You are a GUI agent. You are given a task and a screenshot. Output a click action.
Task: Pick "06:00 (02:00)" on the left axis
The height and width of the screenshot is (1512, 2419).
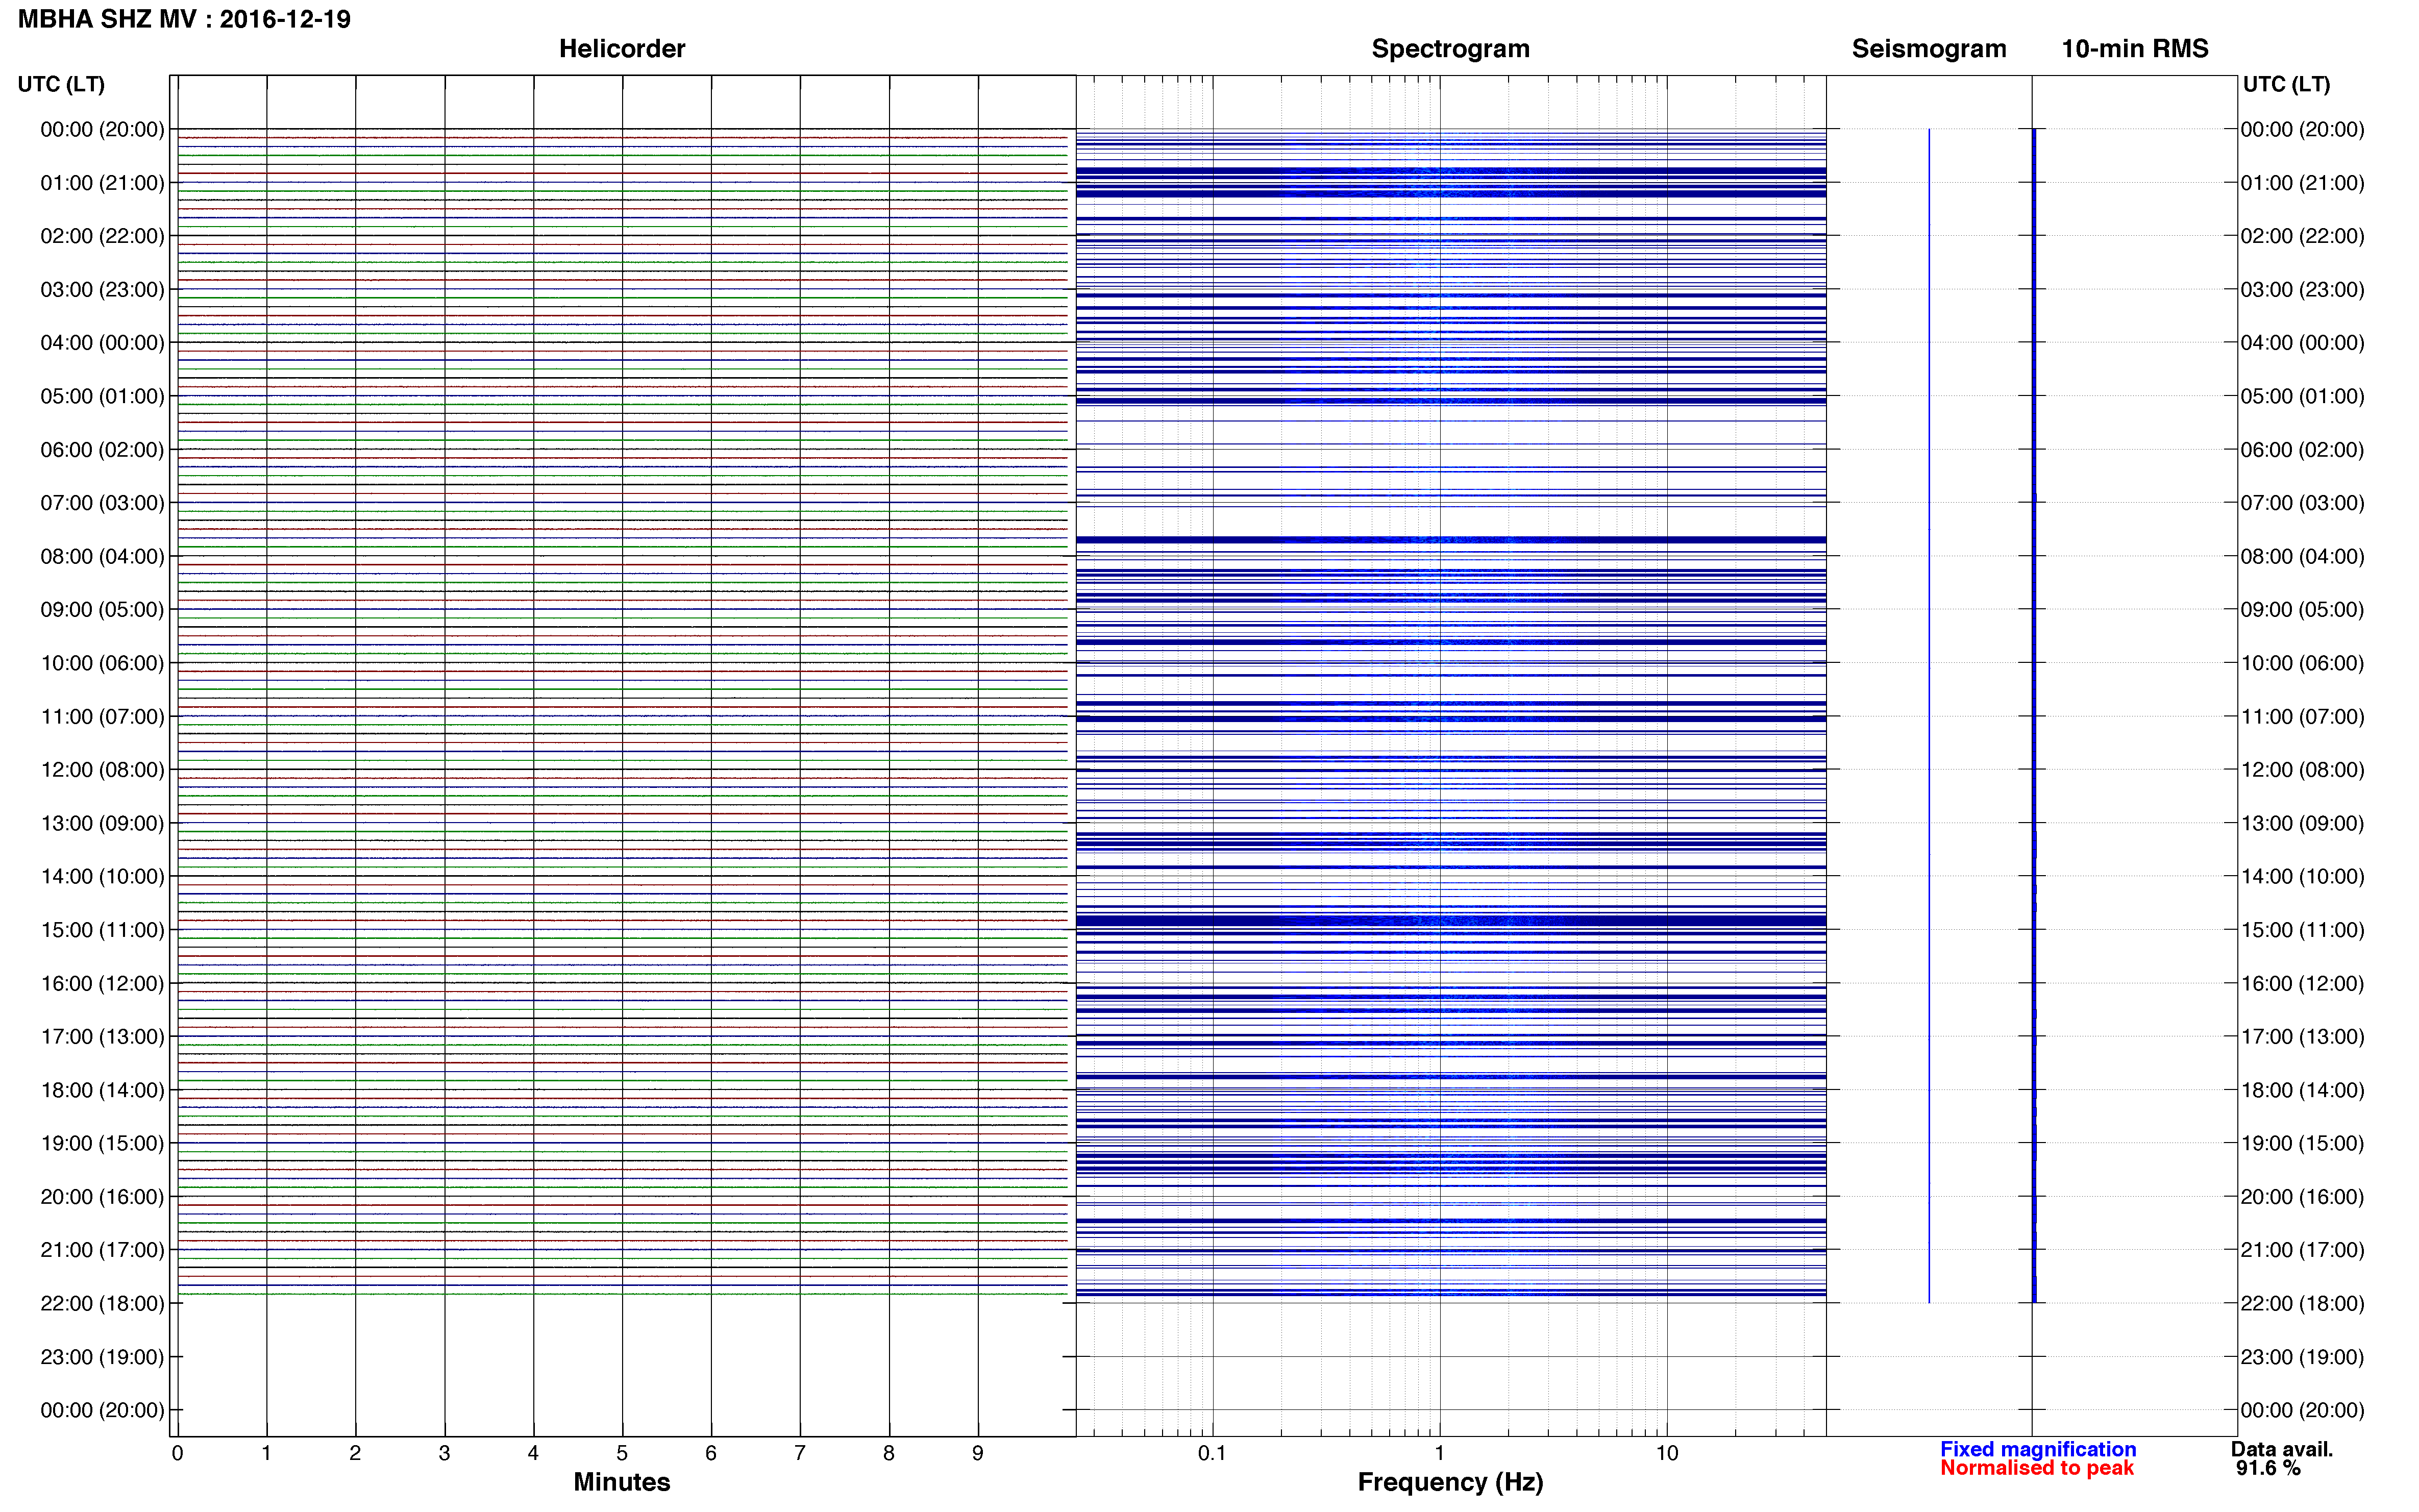click(102, 449)
